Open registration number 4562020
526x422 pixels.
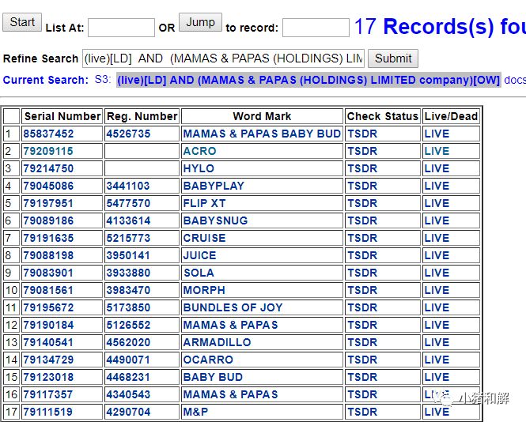coord(128,342)
